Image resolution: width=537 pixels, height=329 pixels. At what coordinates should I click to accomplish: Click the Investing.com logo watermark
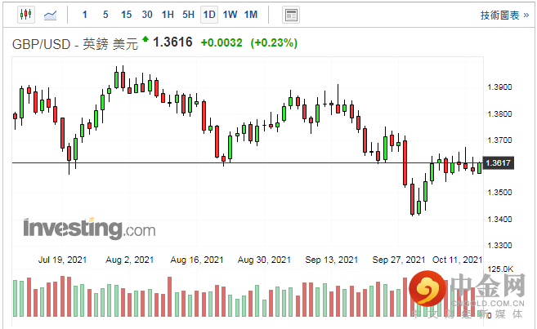[x=89, y=228]
